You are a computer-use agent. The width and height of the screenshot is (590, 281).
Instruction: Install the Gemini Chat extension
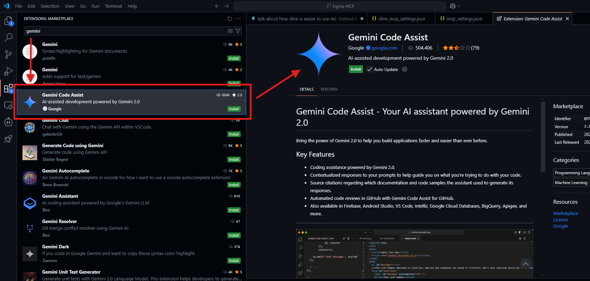[x=234, y=134]
